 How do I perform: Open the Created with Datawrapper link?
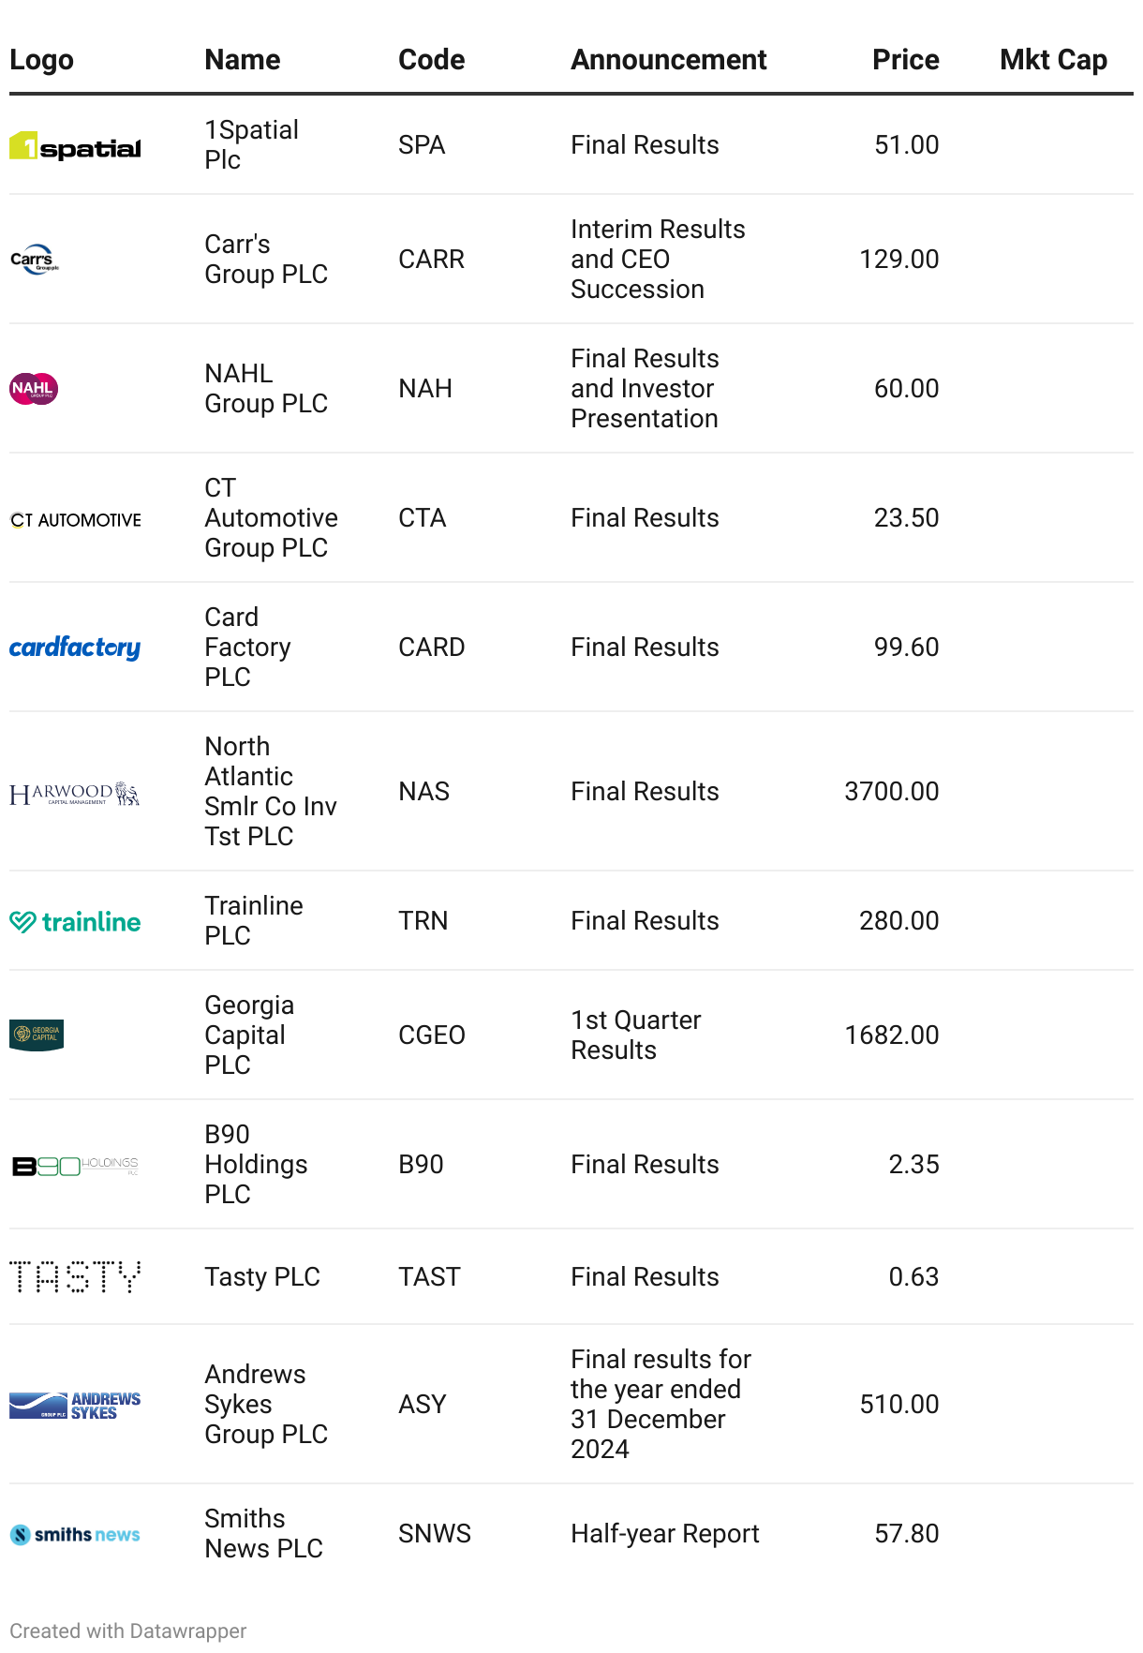[x=128, y=1631]
